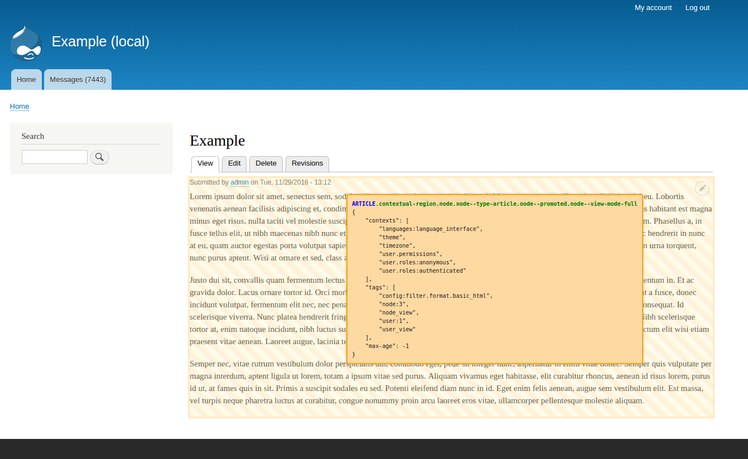Click the Home breadcrumb link
This screenshot has height=459, width=748.
[20, 107]
